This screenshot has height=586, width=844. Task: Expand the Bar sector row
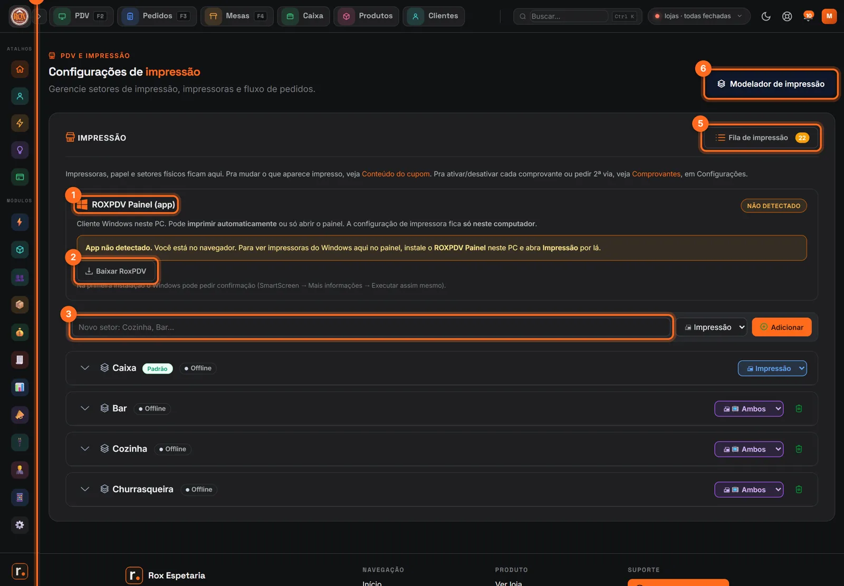85,408
